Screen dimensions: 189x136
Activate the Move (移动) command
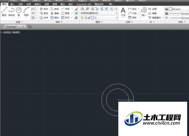[44, 9]
